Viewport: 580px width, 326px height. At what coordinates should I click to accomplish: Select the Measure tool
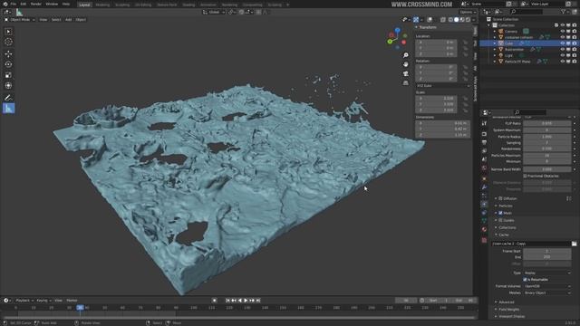coord(8,109)
